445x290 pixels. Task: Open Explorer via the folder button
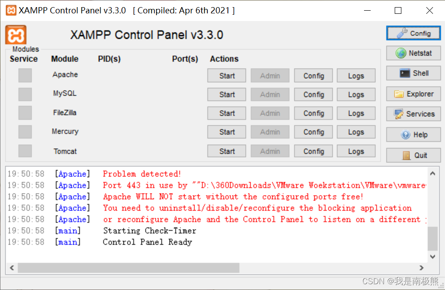tap(413, 94)
